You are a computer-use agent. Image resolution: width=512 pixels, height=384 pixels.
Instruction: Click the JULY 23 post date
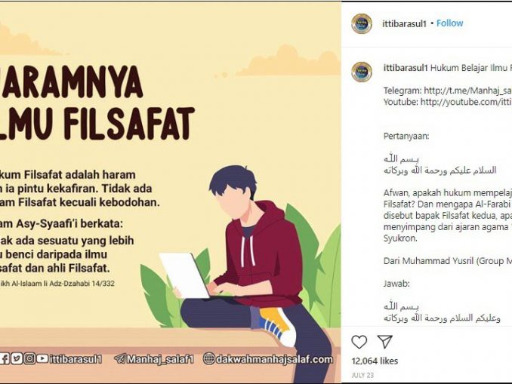tap(362, 375)
